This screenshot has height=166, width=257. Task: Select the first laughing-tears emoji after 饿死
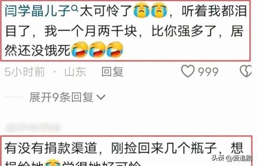pos(80,50)
